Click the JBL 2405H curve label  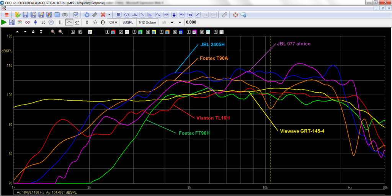(x=212, y=45)
